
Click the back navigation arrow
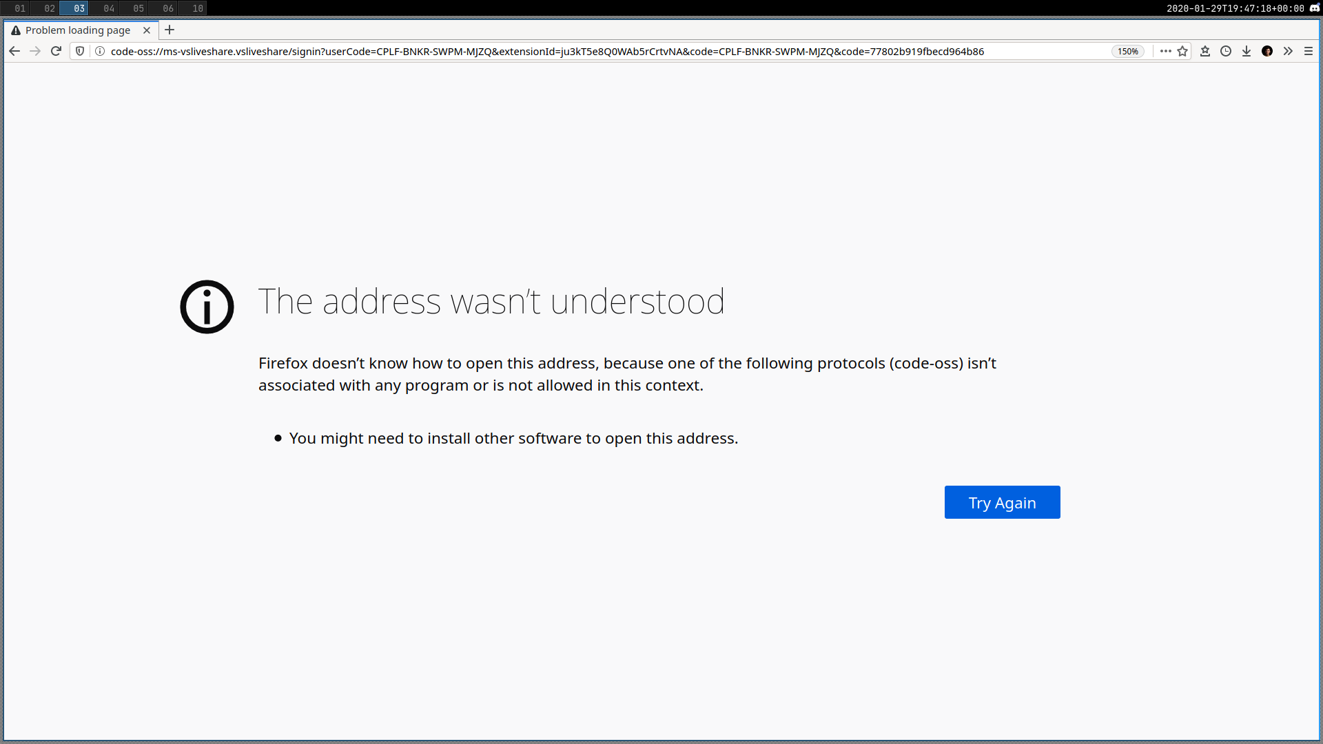click(14, 50)
